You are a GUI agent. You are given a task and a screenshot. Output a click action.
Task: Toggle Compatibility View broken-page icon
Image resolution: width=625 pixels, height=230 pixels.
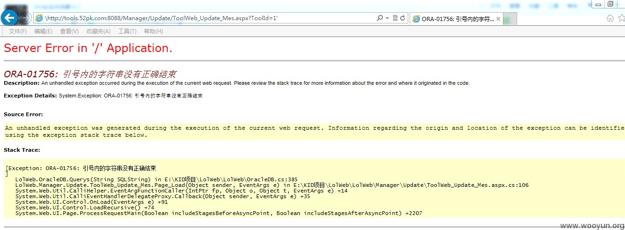tap(395, 18)
